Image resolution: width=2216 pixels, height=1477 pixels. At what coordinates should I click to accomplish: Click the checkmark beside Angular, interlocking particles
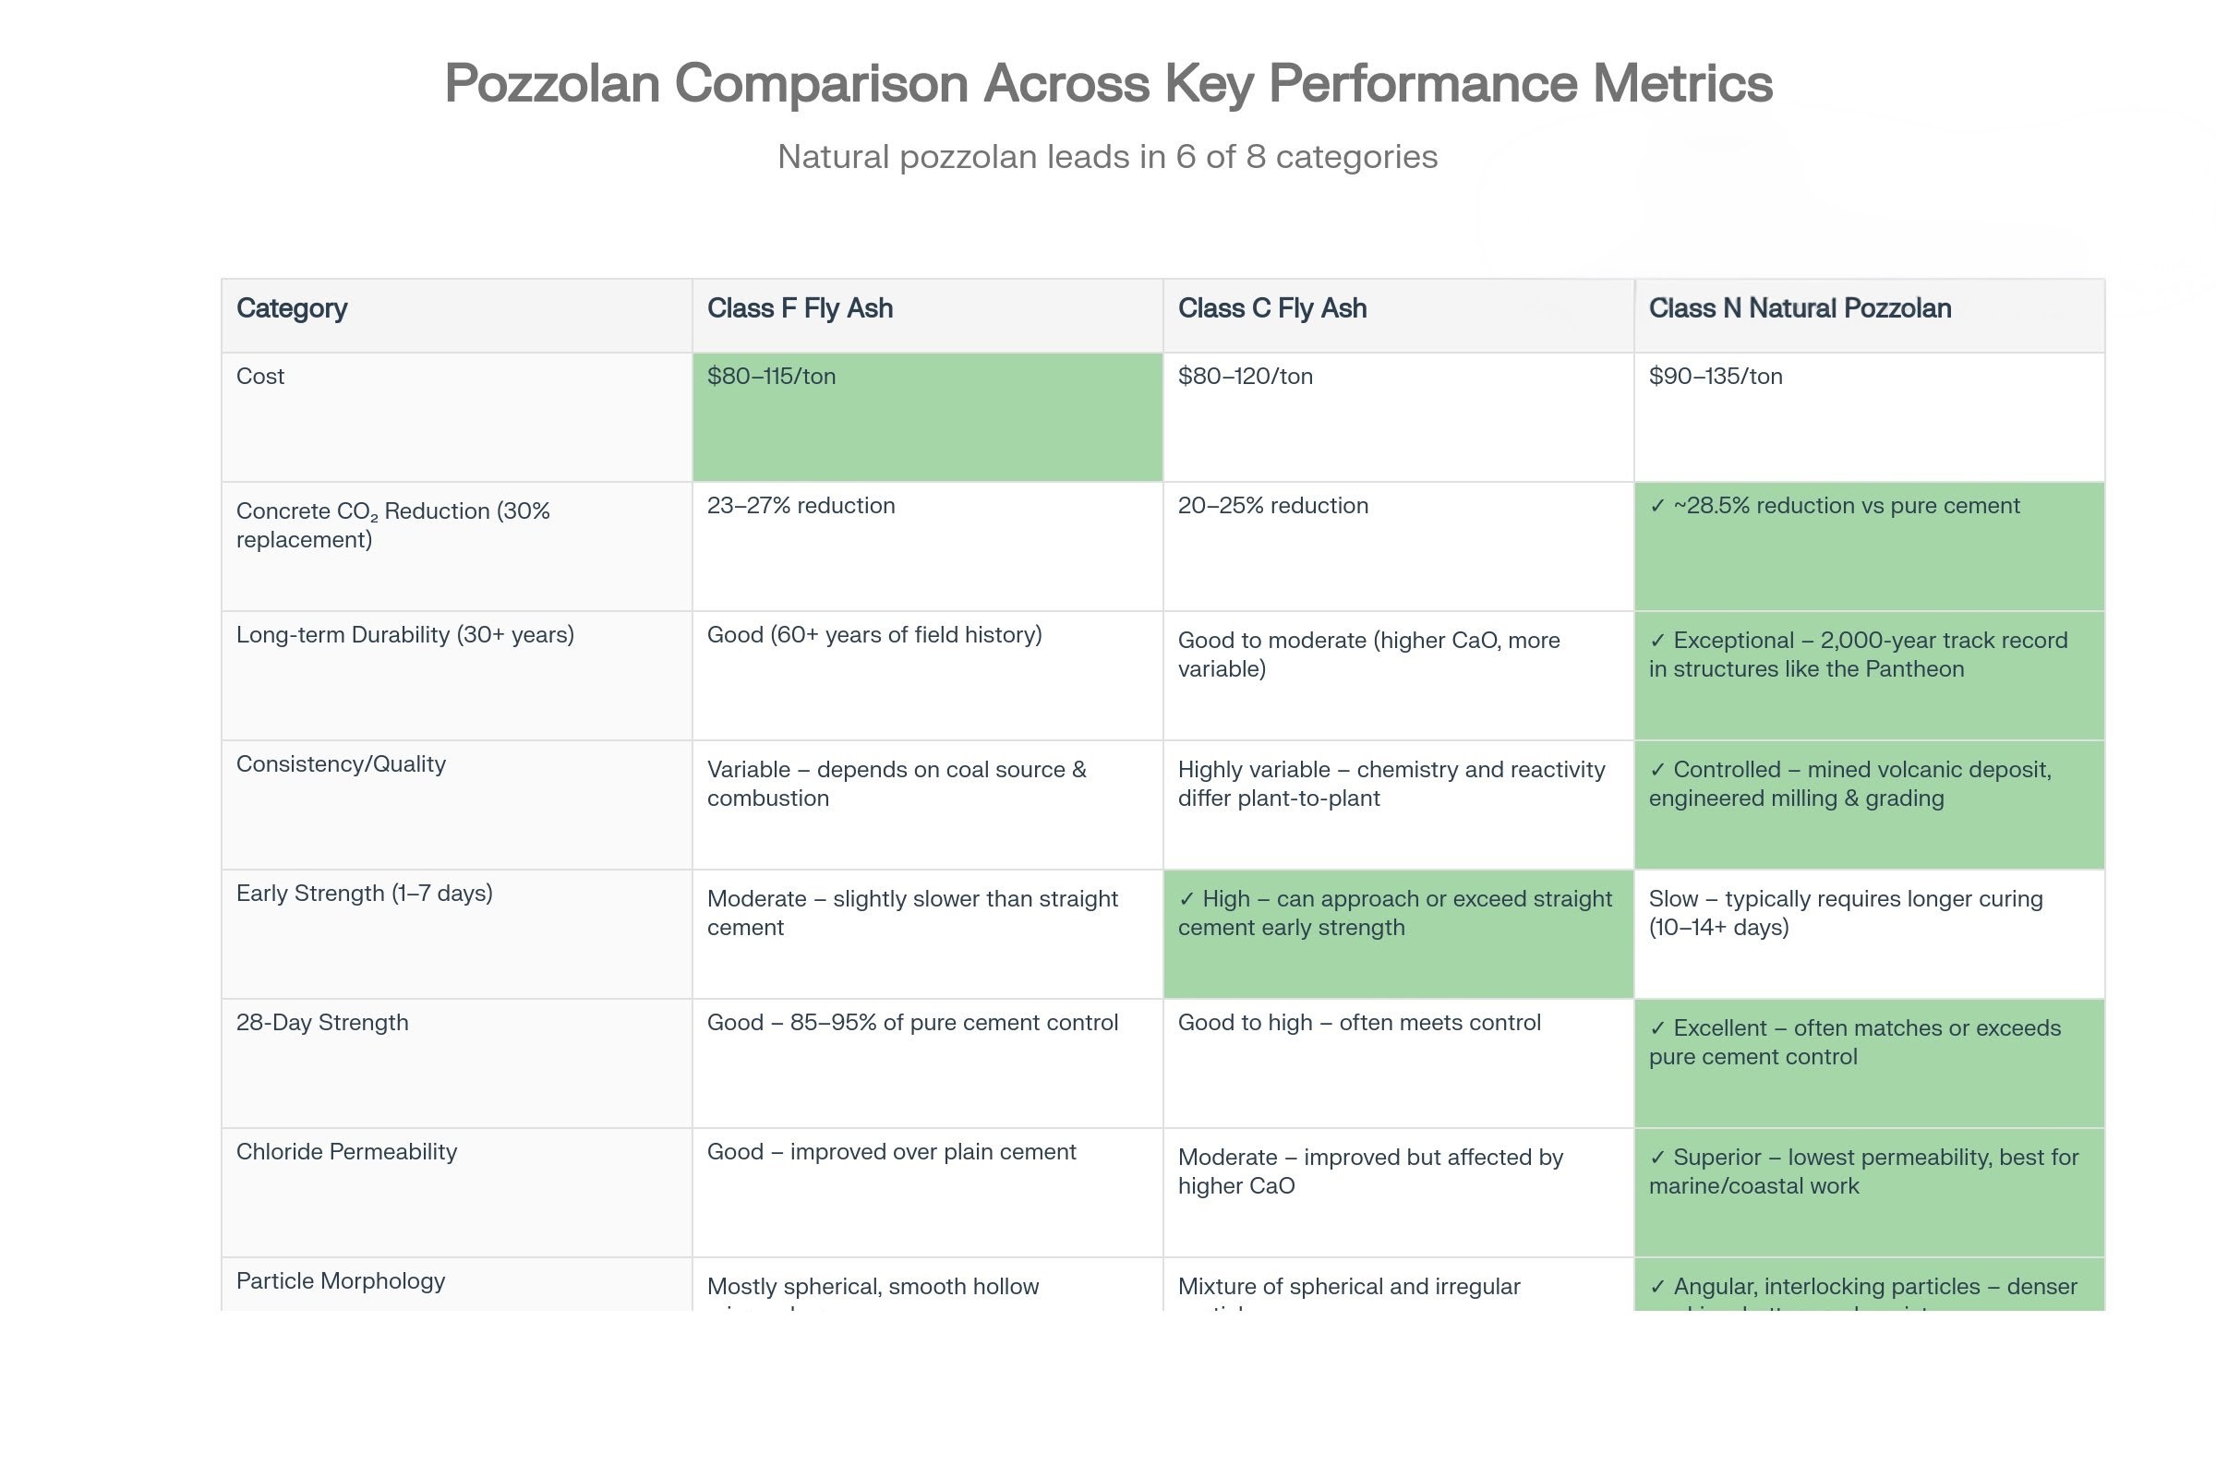pyautogui.click(x=1657, y=1287)
